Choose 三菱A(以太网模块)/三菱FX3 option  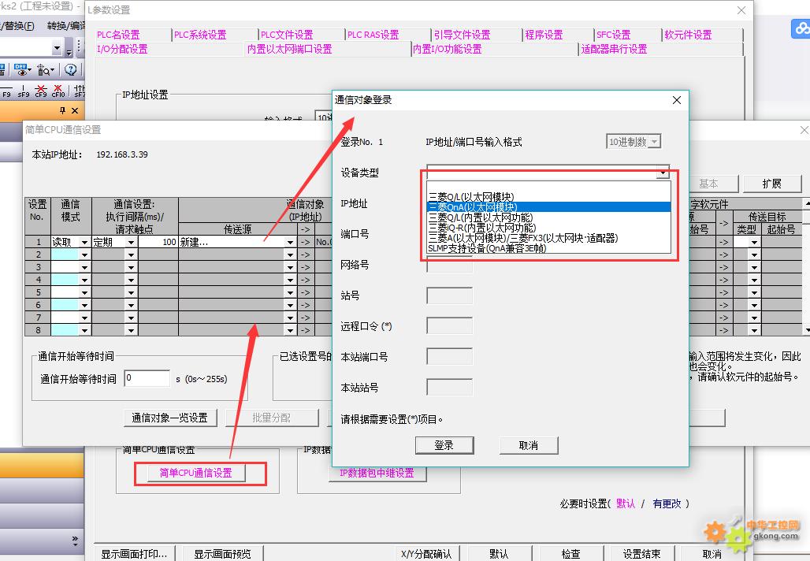pyautogui.click(x=549, y=238)
